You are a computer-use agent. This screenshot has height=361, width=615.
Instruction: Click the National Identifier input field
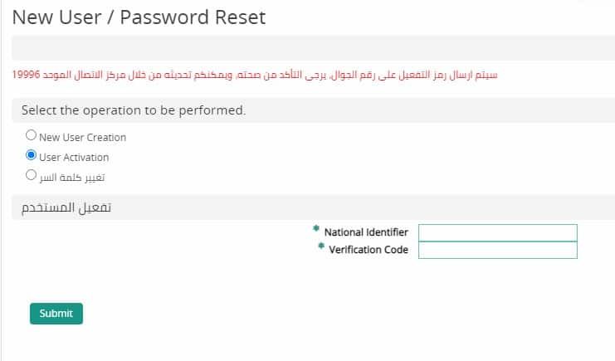click(498, 232)
